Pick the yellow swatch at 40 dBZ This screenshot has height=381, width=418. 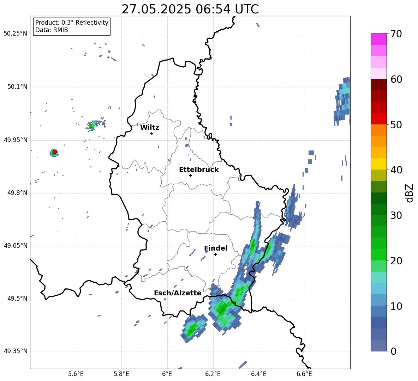pos(378,164)
